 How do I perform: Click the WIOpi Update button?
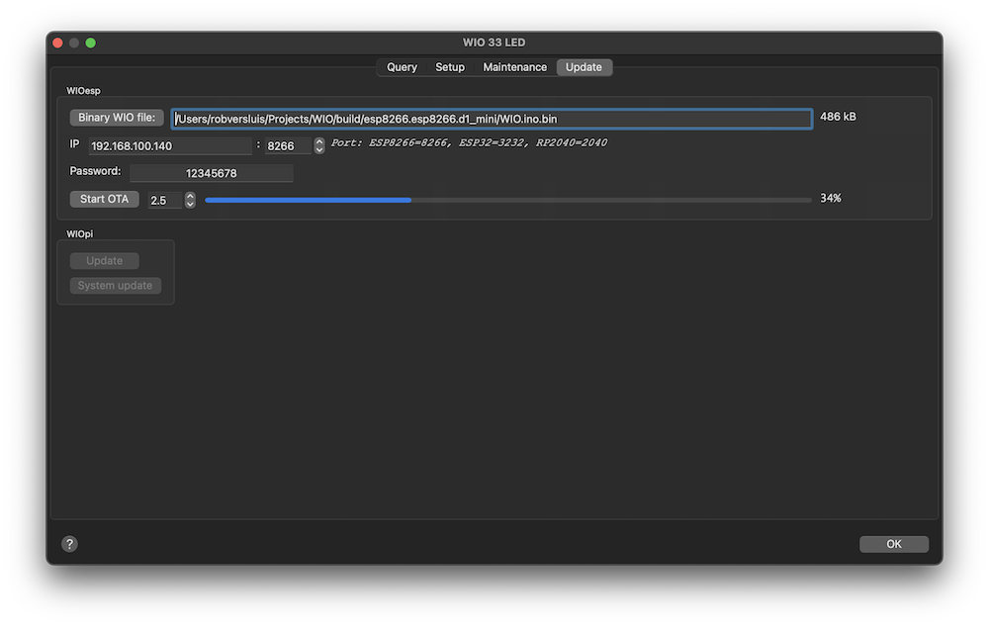pyautogui.click(x=104, y=261)
